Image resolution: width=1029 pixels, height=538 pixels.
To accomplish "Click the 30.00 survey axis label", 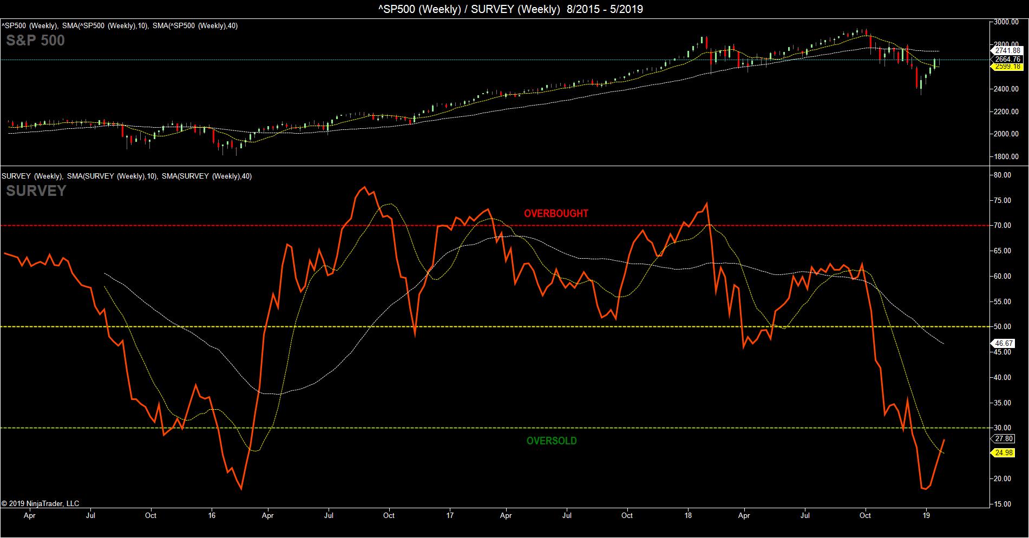I will (x=1003, y=428).
